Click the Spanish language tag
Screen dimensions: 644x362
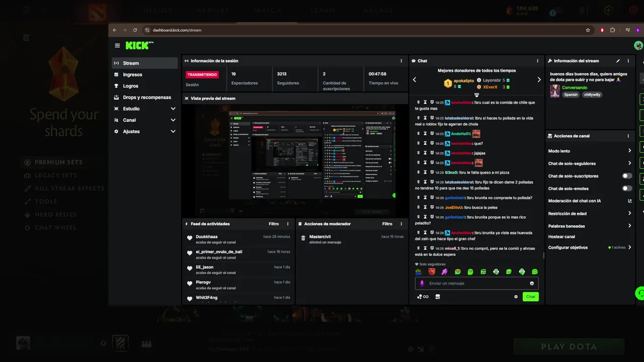click(571, 95)
